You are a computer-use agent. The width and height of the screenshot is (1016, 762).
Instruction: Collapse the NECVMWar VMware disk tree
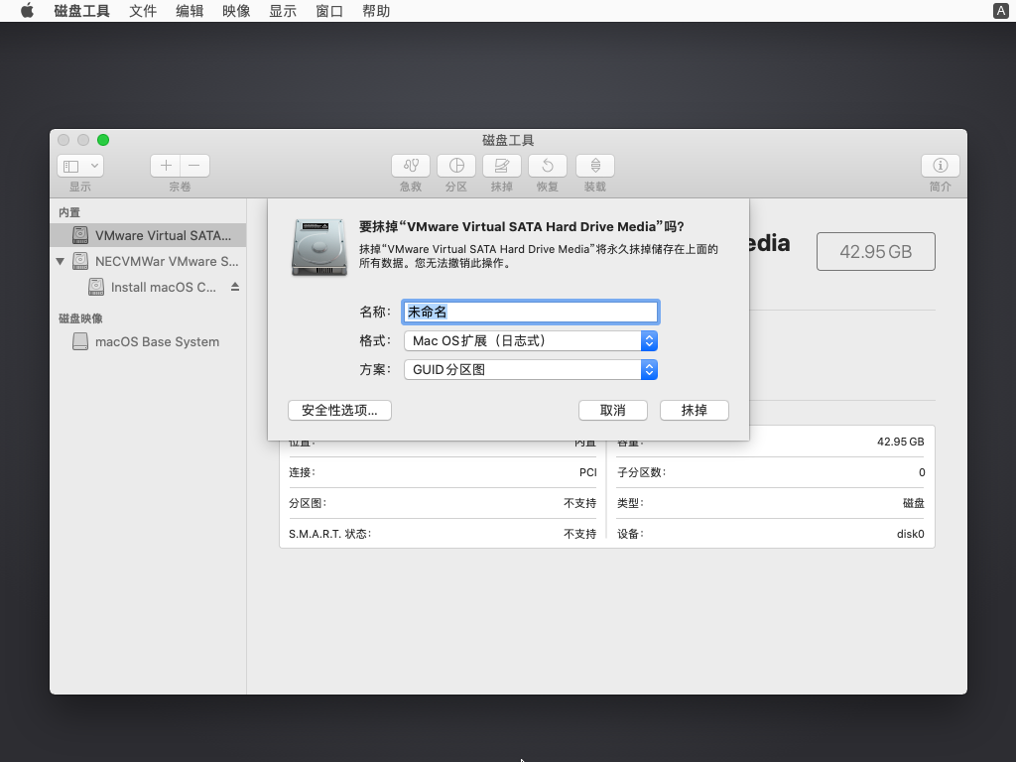coord(61,261)
